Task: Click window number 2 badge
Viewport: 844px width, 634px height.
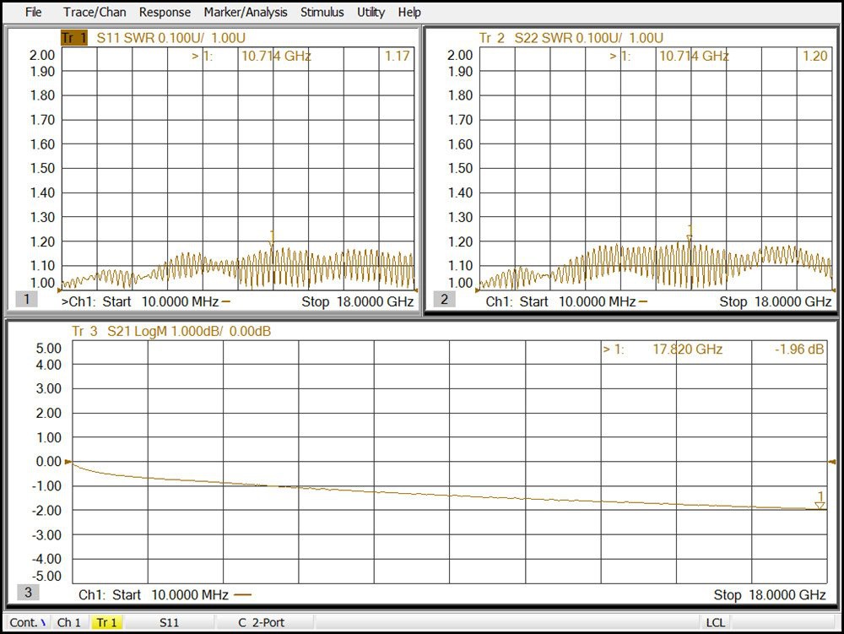Action: (x=444, y=299)
